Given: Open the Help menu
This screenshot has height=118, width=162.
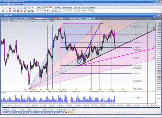Looking at the screenshot, I should [22, 5].
